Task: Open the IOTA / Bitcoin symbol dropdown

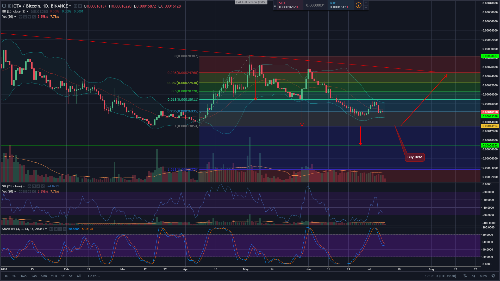Action: 70,6
